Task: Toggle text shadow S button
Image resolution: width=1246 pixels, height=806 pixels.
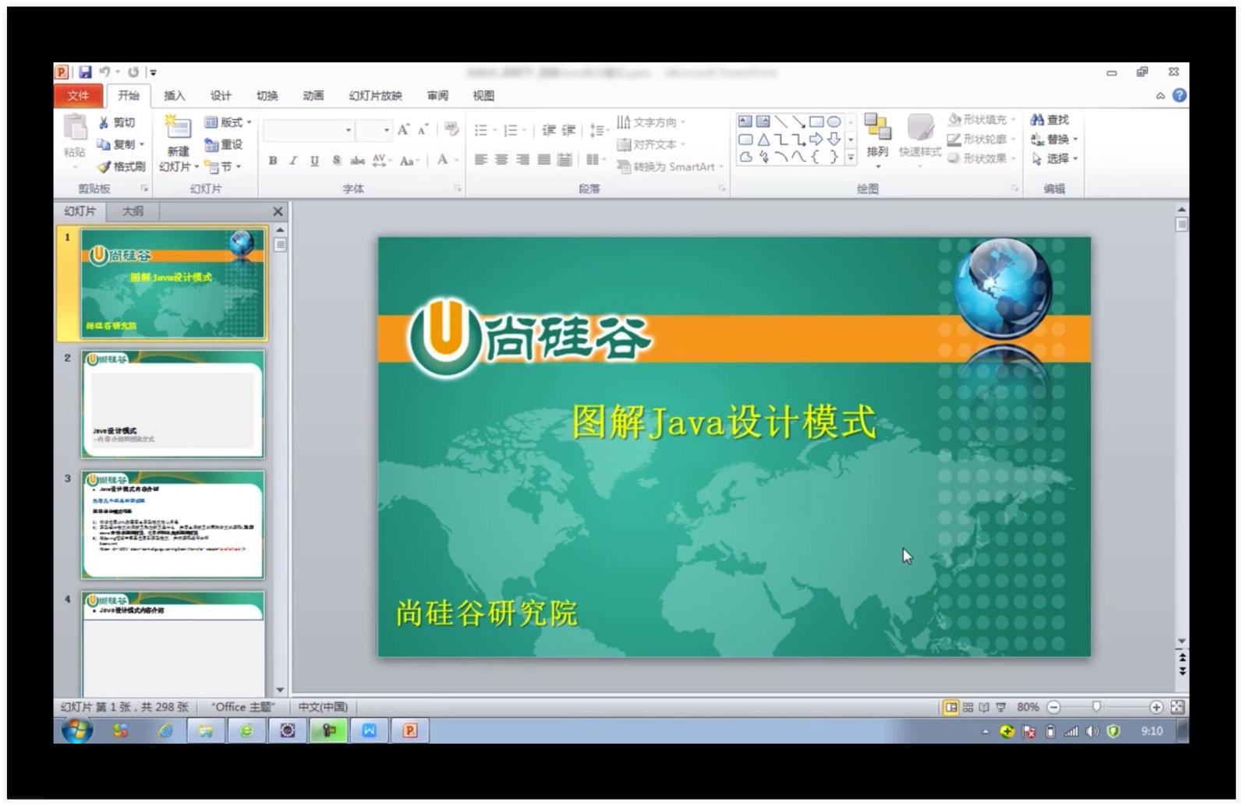Action: tap(336, 161)
